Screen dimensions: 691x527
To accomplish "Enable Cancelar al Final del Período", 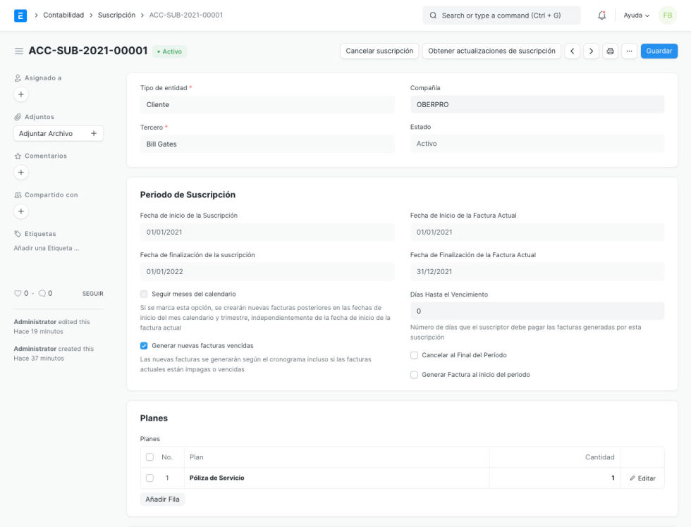I will (x=415, y=356).
